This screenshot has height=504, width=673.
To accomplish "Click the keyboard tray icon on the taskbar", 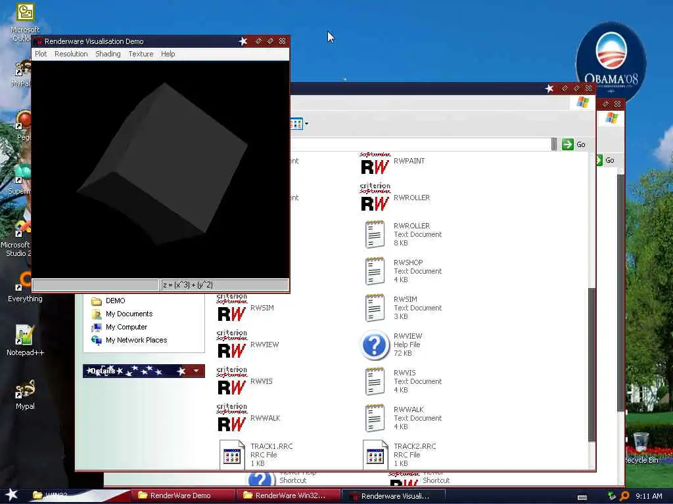I will click(x=582, y=497).
